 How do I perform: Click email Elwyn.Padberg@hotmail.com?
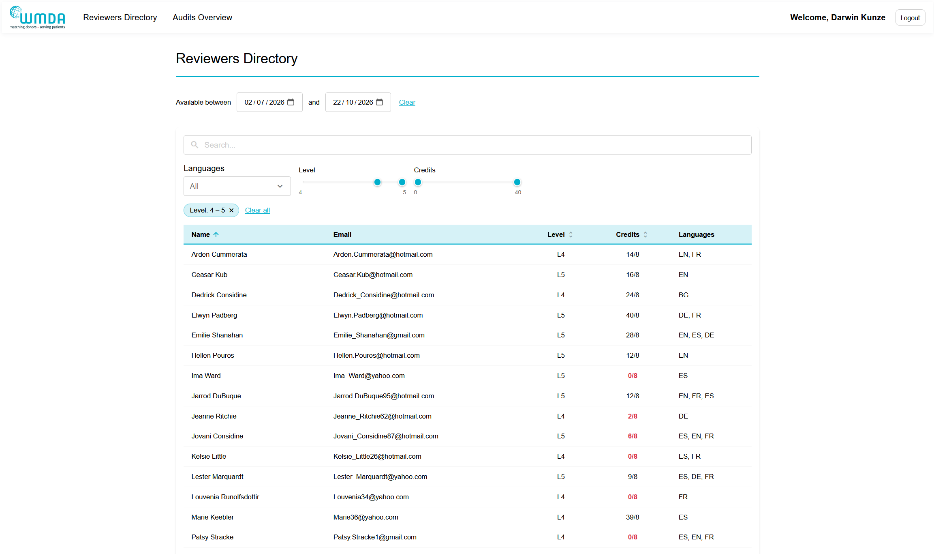point(378,315)
